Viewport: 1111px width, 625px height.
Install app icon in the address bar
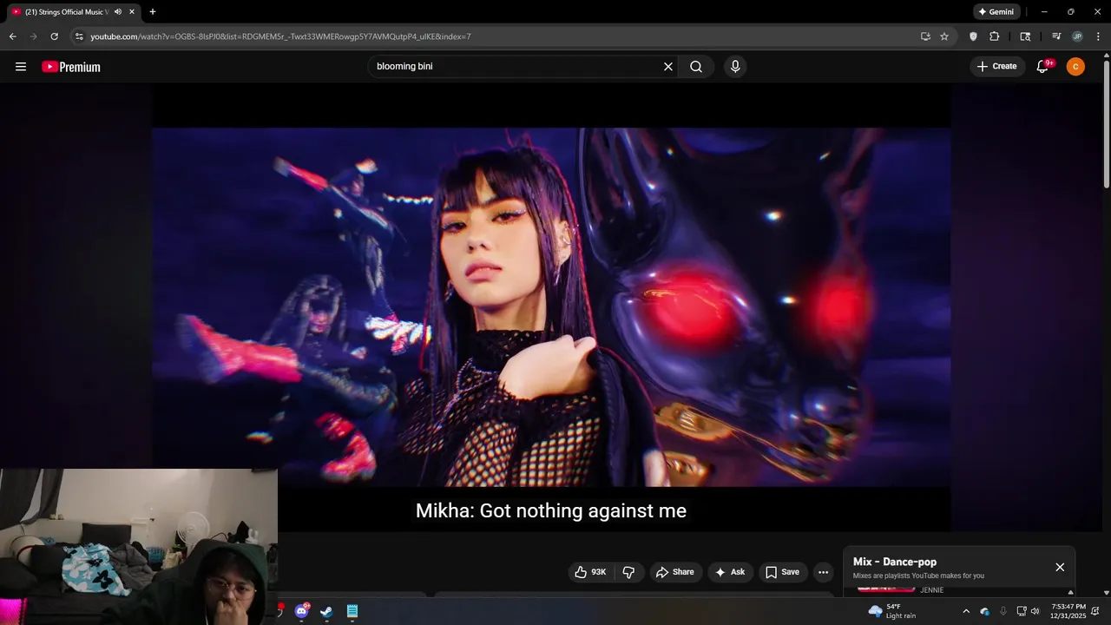point(925,36)
